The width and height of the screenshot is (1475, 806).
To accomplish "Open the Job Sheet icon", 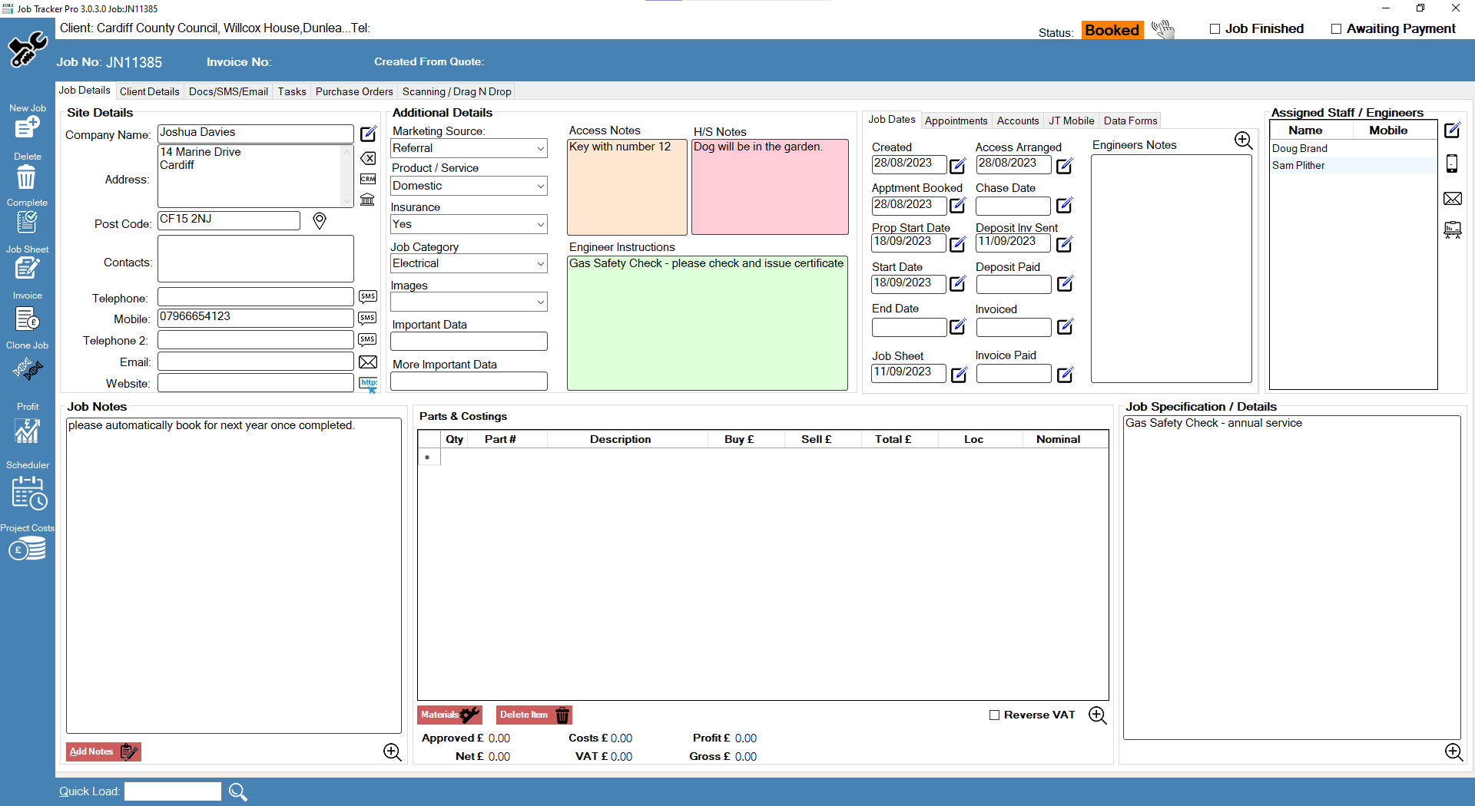I will pyautogui.click(x=26, y=269).
